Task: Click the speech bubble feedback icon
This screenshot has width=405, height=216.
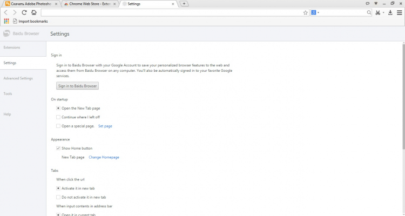Action: (367, 4)
